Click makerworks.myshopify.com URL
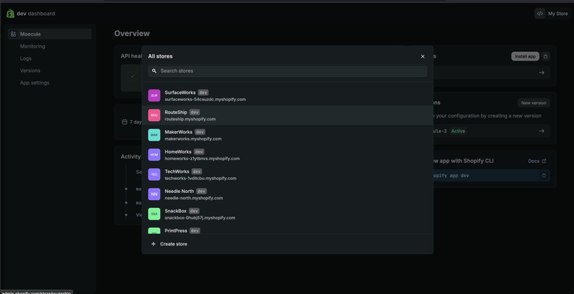 click(193, 139)
